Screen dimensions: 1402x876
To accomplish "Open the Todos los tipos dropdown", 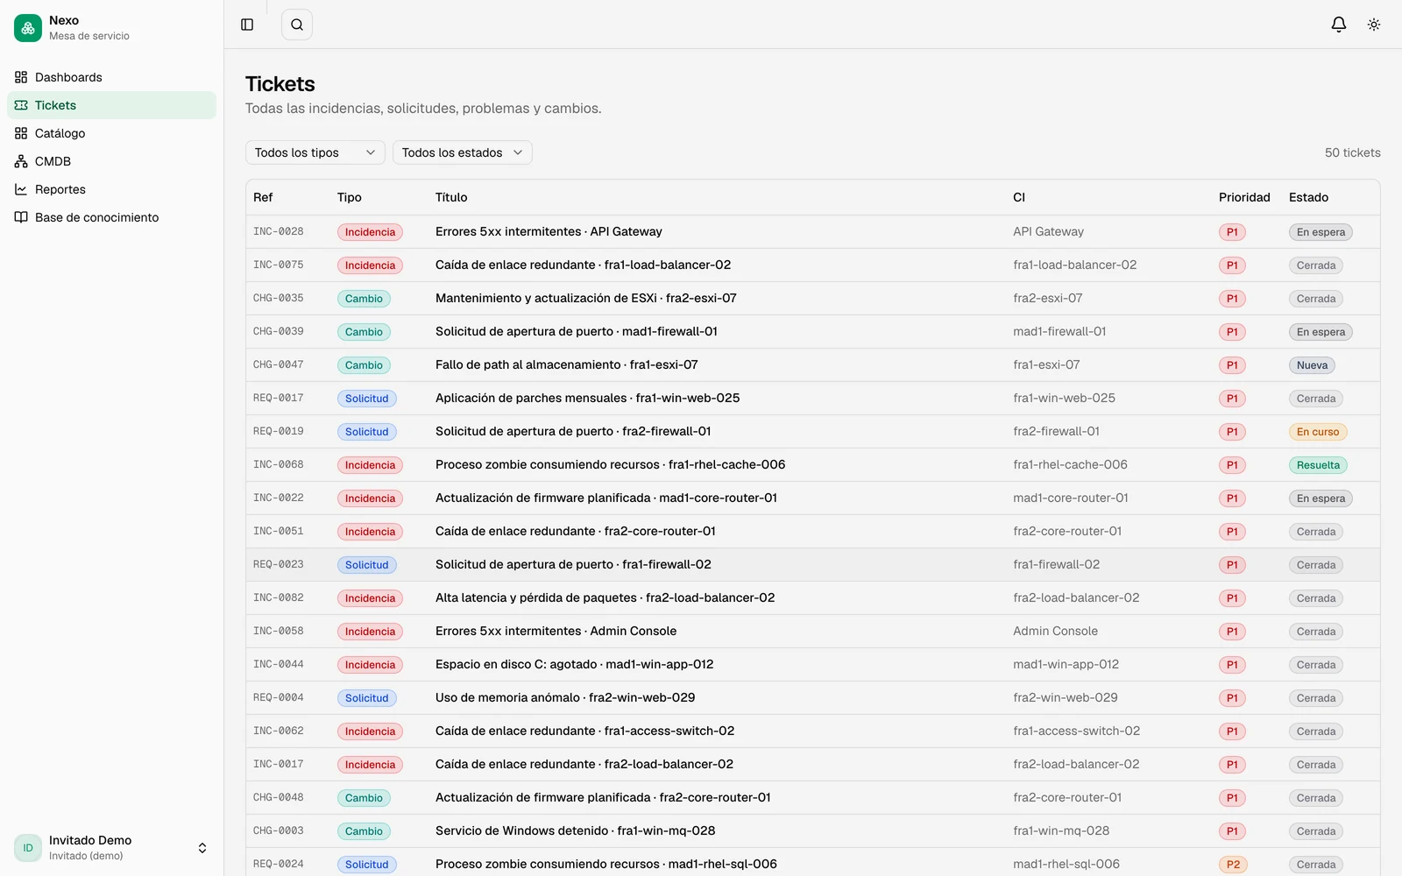I will pos(315,152).
